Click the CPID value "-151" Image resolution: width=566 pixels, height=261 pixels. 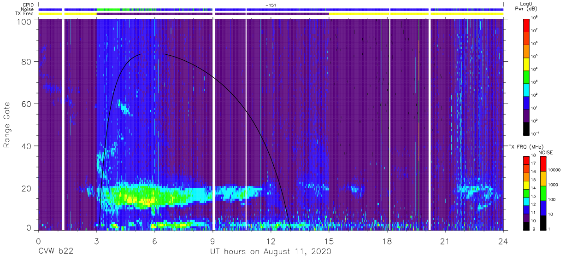click(x=271, y=5)
